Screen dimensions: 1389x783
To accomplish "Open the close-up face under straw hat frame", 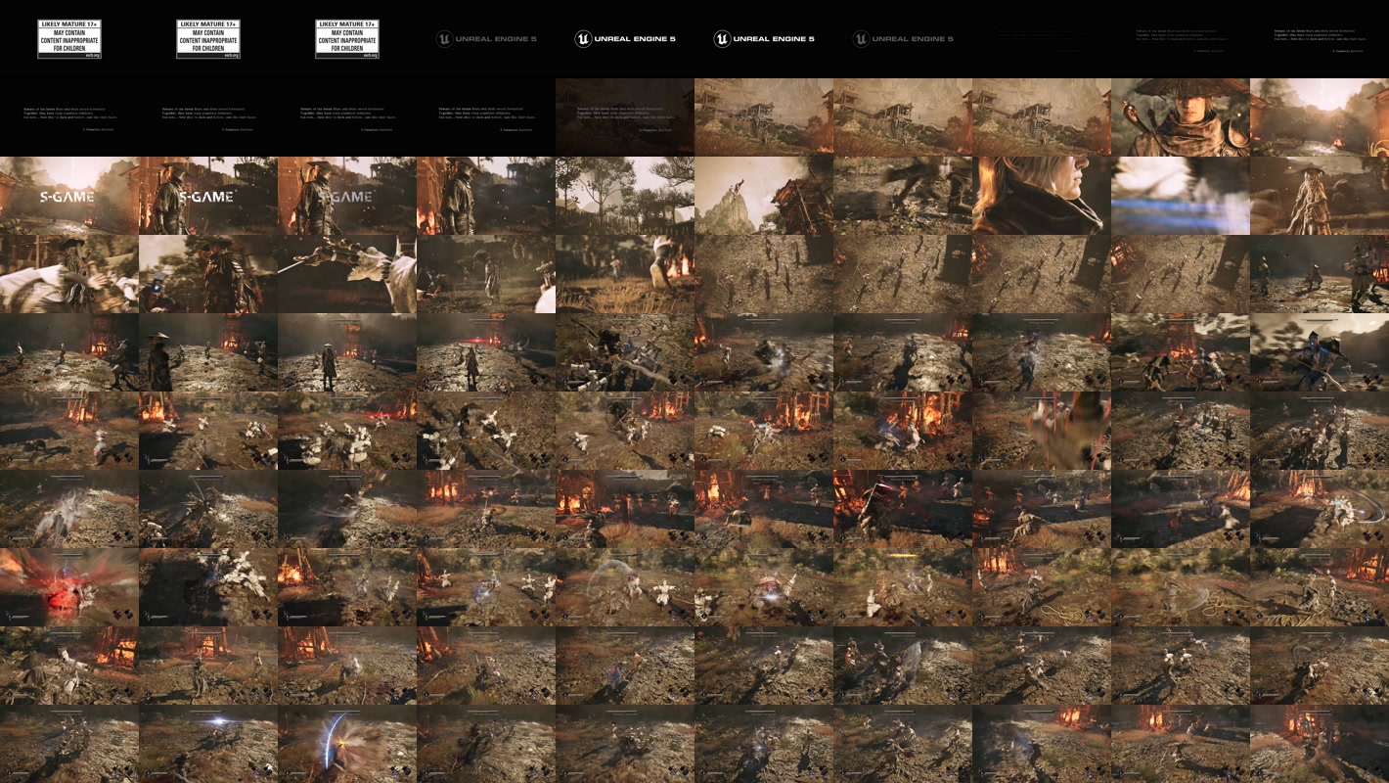I will point(1181,117).
